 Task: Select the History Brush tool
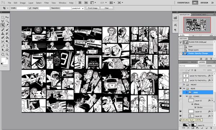(x=7, y=34)
